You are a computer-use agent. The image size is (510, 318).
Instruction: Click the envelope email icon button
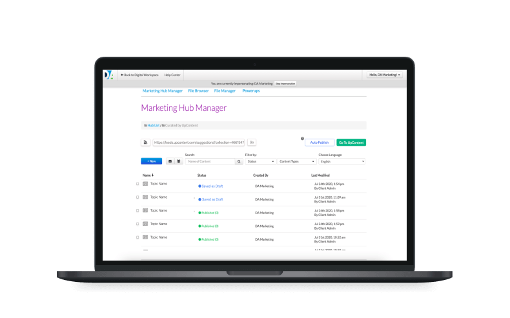pos(170,161)
